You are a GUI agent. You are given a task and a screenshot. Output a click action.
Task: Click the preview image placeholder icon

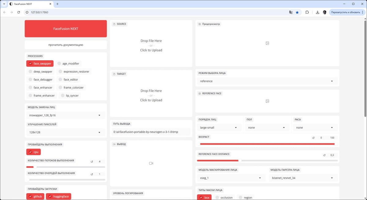267,43
